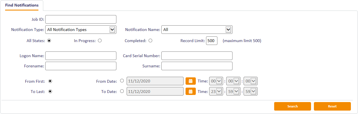
Task: Select the All States radio button
Action: (x=49, y=41)
